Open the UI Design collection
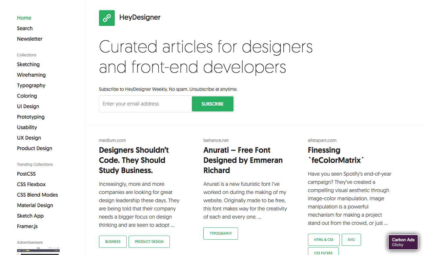 point(28,106)
